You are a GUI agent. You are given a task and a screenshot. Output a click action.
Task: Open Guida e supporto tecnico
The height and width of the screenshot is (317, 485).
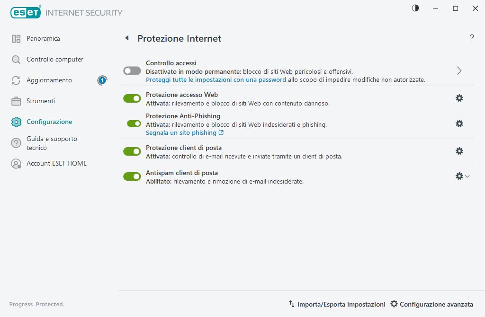point(52,143)
